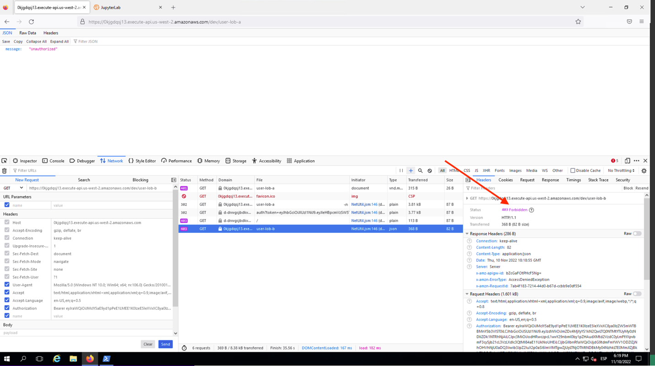
Task: Reload the page in Firefox
Action: (x=31, y=22)
